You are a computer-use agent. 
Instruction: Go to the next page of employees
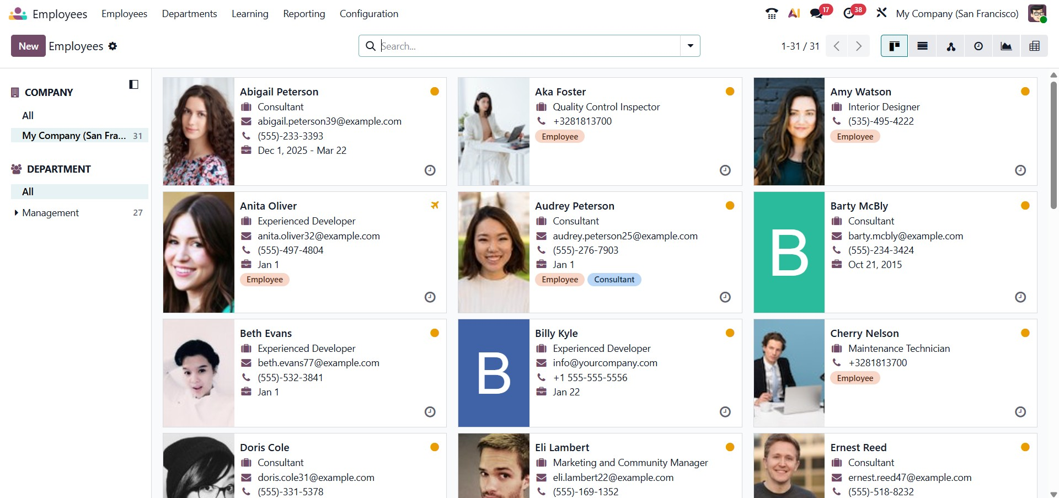(858, 46)
